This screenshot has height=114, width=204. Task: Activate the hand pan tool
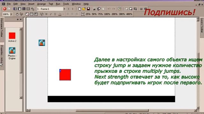[17, 14]
